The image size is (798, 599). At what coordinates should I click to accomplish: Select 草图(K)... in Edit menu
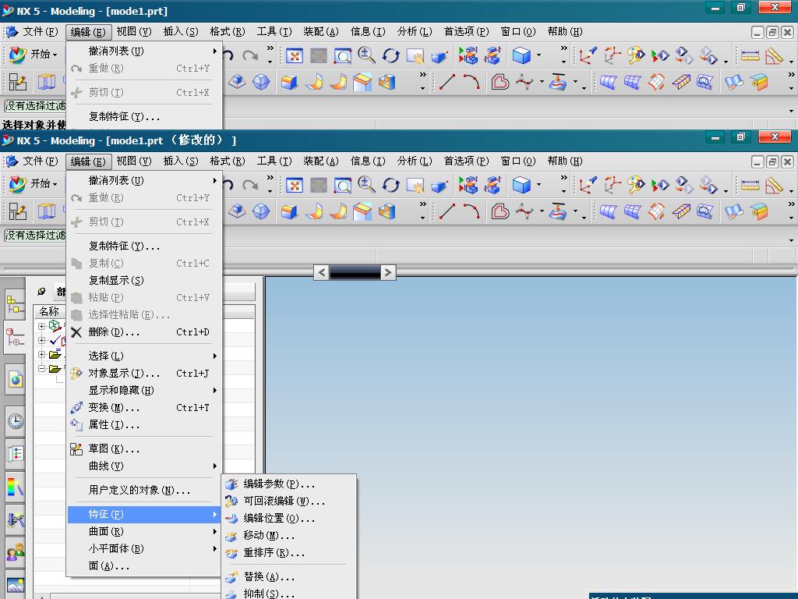[144, 448]
